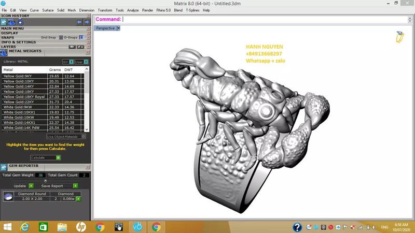Click the Layers oval visibility button

[72, 47]
